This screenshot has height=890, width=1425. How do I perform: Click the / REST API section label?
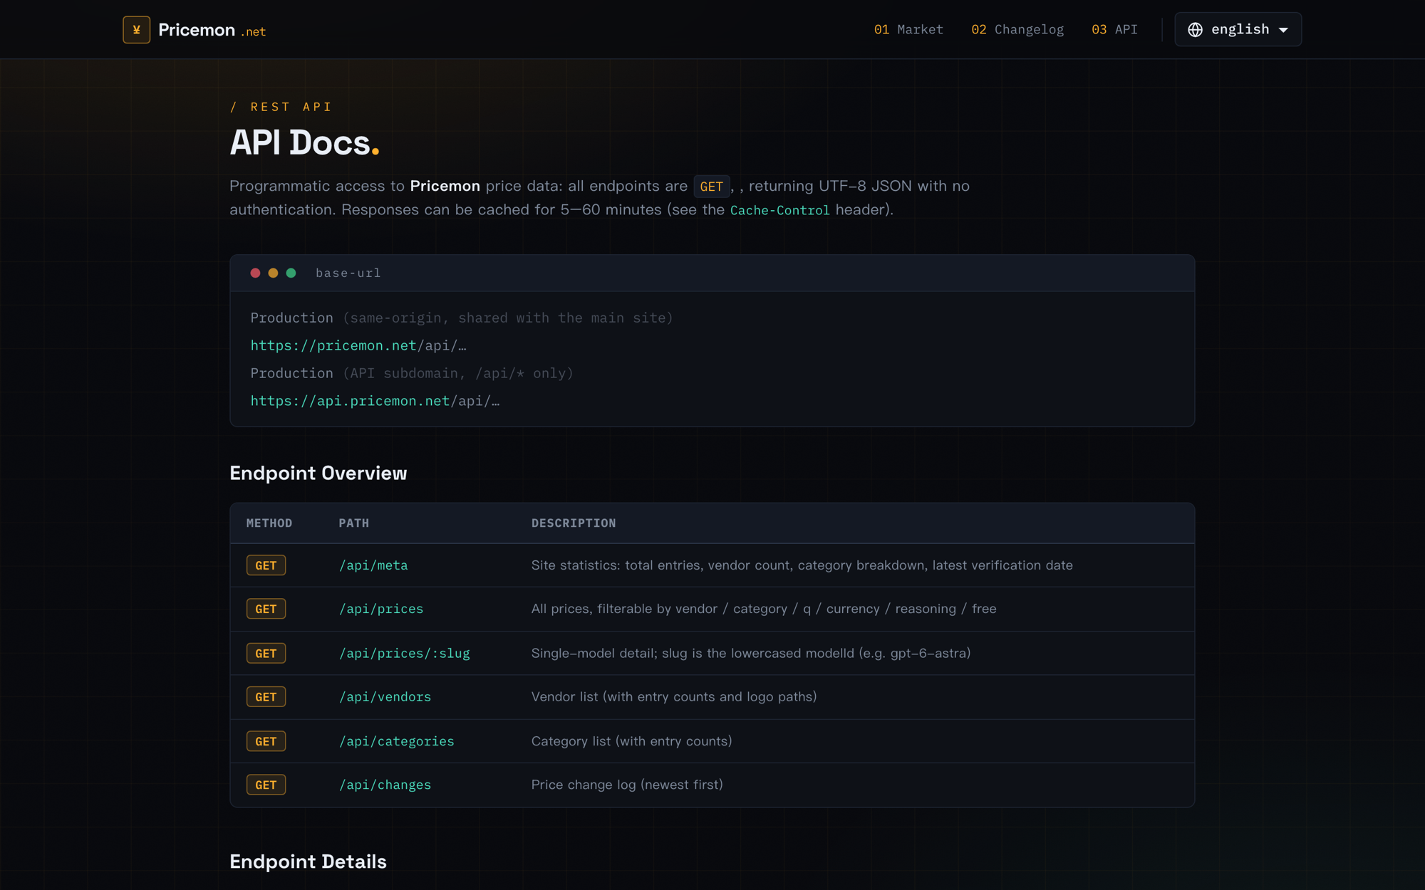coord(281,107)
